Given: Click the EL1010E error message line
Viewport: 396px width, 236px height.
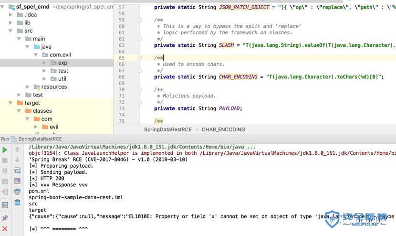Looking at the screenshot, I should [212, 216].
